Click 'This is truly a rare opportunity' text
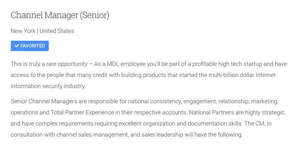Image resolution: width=297 pixels, height=144 pixels. pos(49,64)
